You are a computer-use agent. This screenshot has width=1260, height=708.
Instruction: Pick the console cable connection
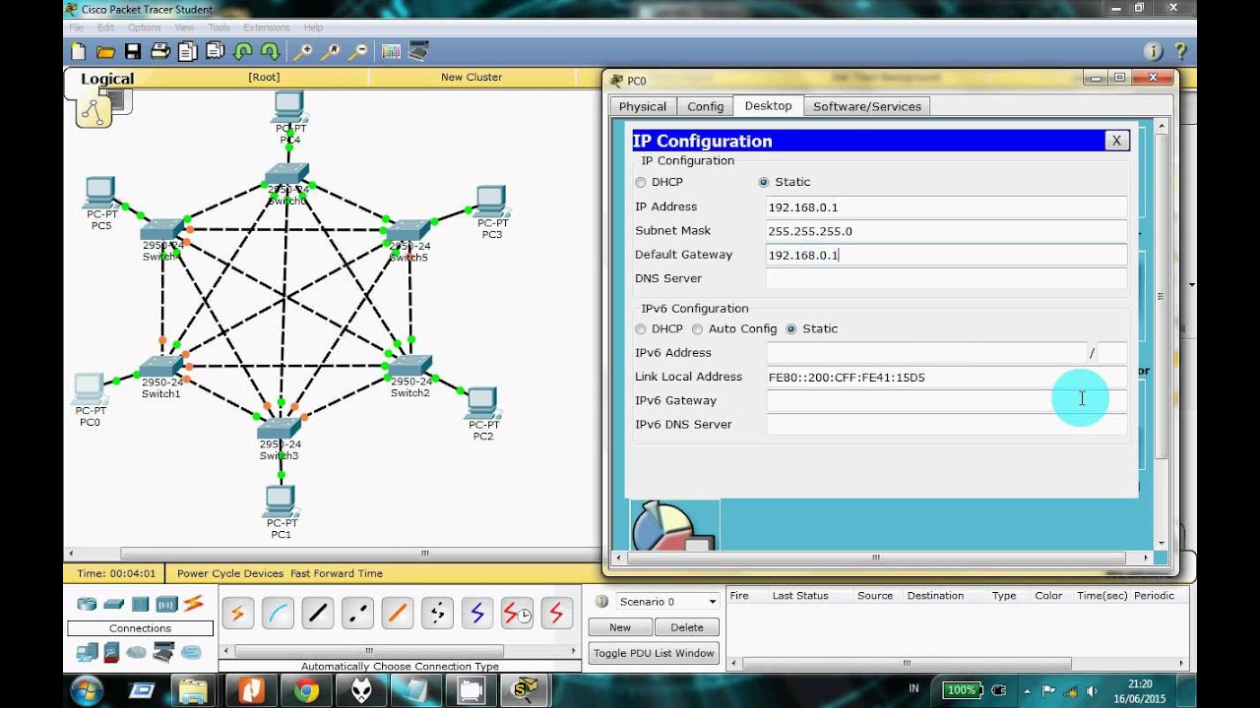click(278, 614)
